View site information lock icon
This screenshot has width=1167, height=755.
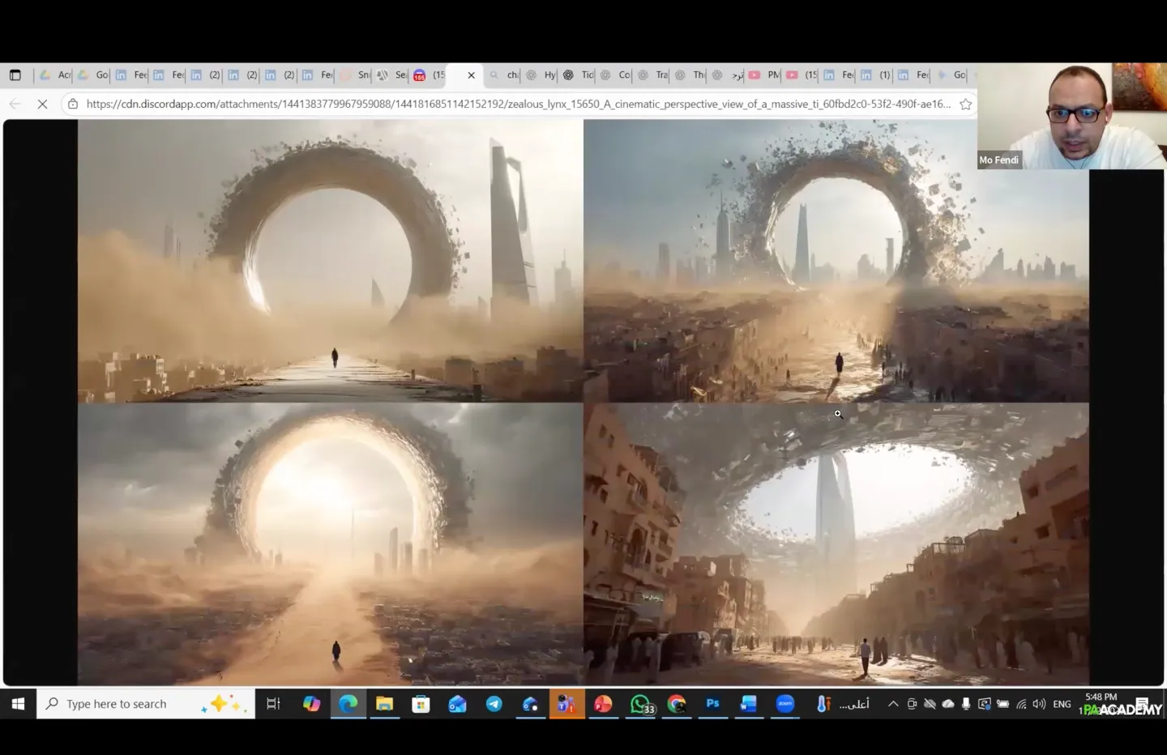coord(73,104)
